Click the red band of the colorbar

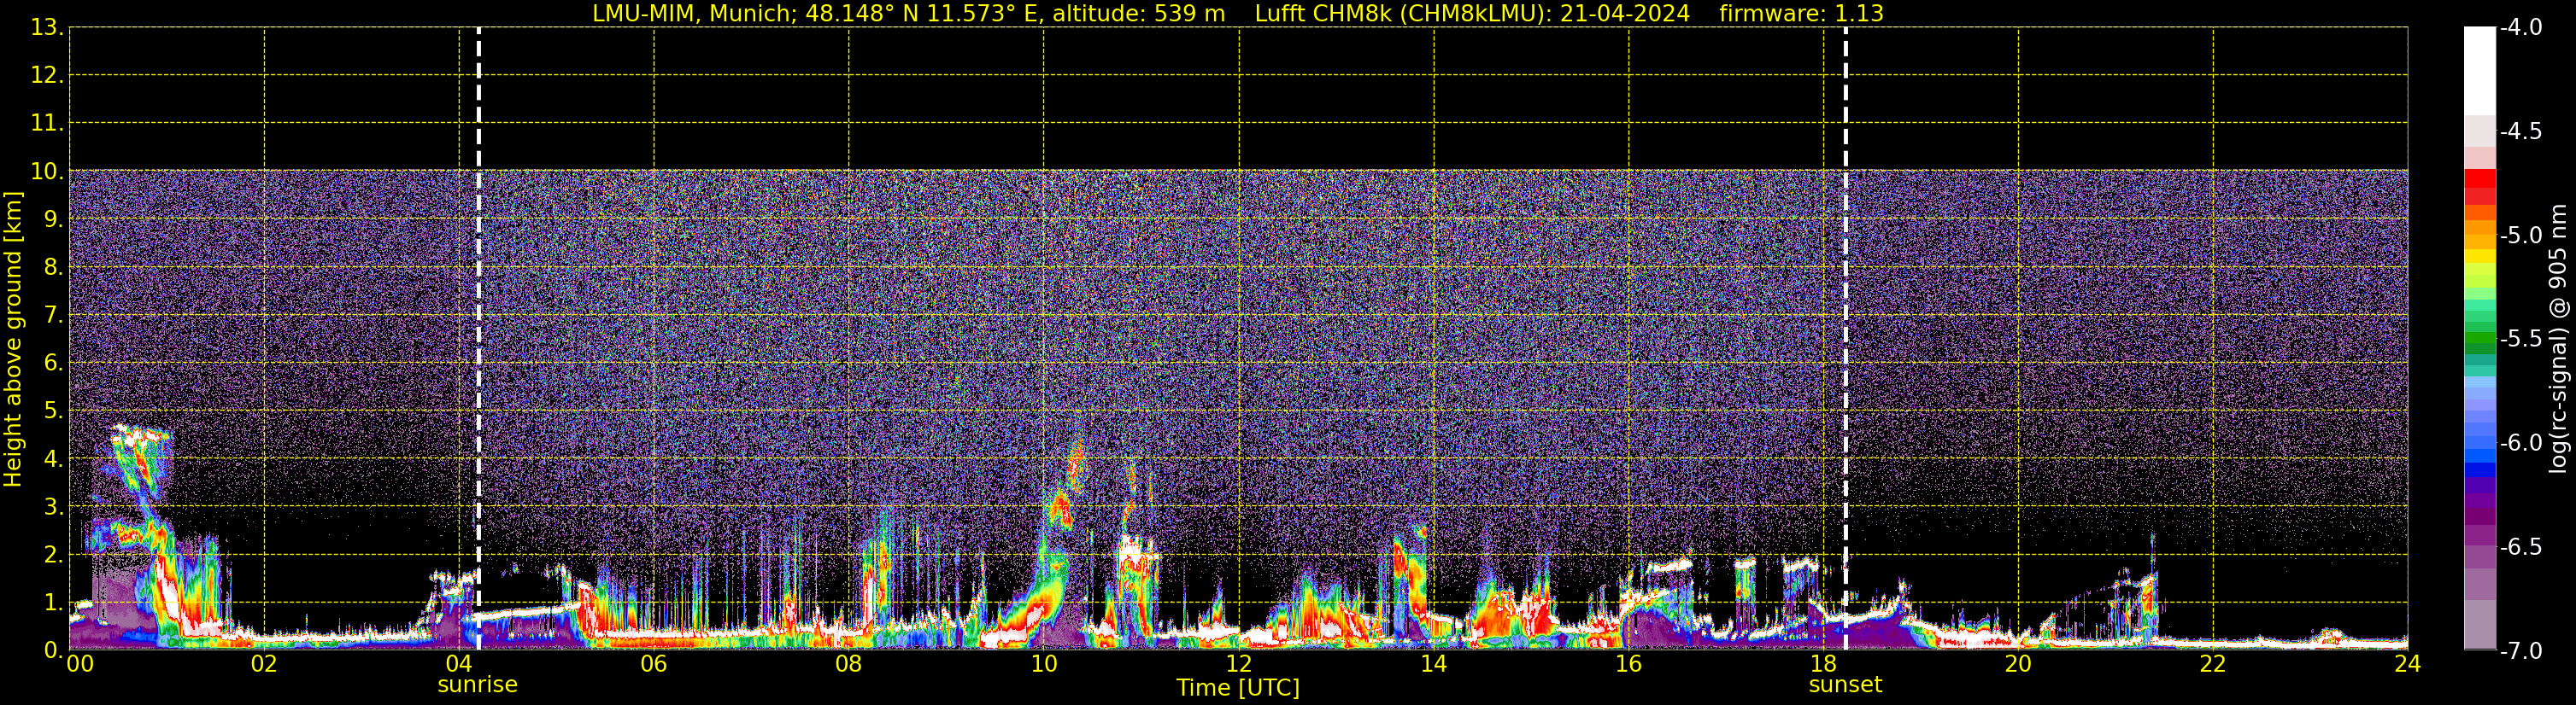point(2479,186)
